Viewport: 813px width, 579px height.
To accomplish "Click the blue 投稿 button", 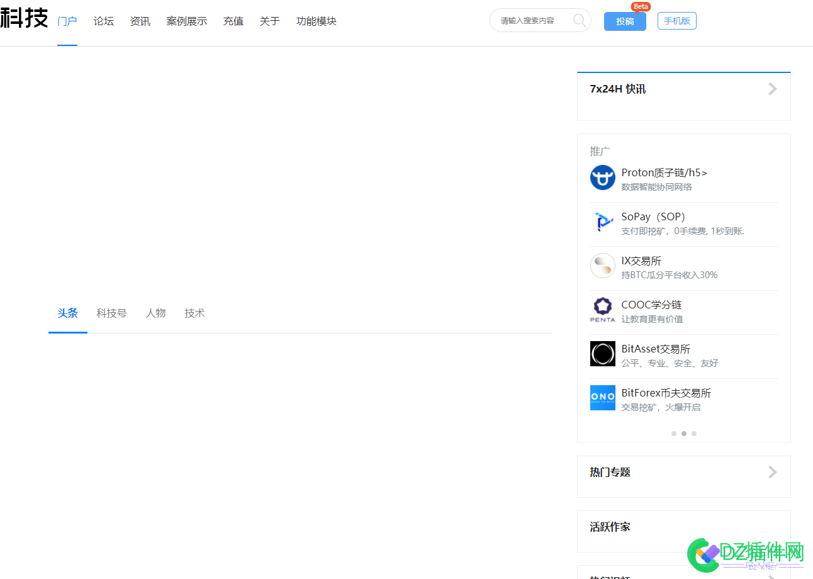I will tap(625, 21).
